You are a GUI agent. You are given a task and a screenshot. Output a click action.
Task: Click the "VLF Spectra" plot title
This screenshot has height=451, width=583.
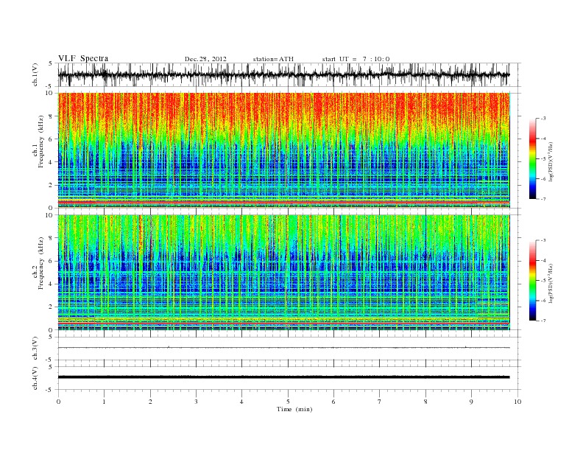[83, 58]
